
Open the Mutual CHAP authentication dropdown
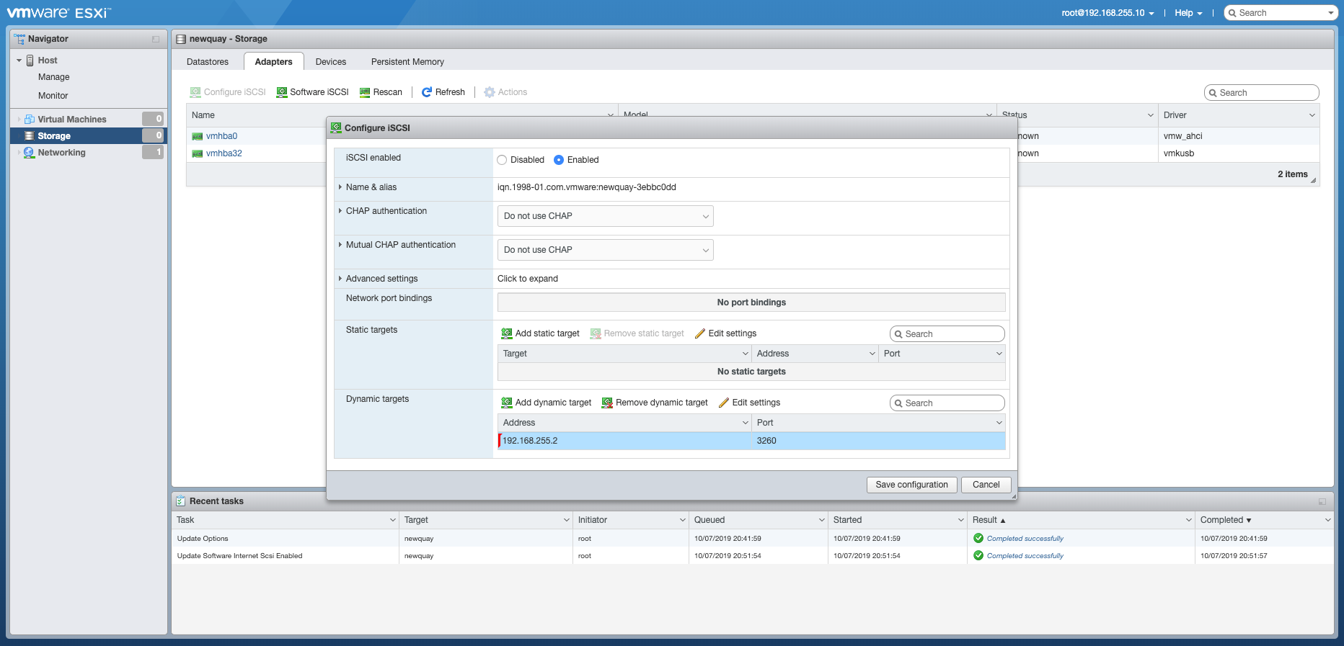coord(606,250)
